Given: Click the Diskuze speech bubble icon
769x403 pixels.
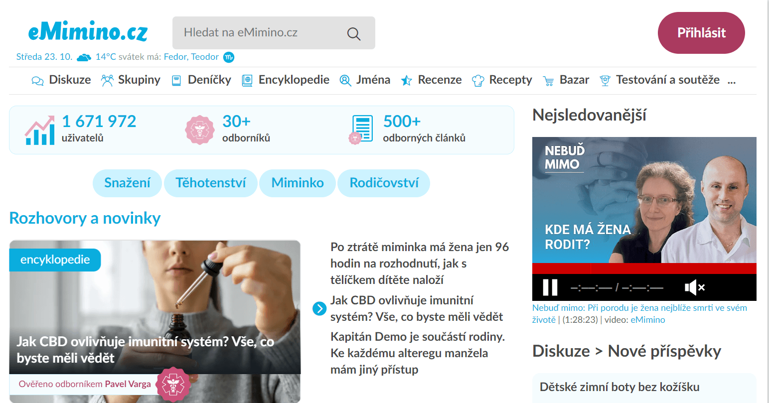Looking at the screenshot, I should click(x=37, y=81).
